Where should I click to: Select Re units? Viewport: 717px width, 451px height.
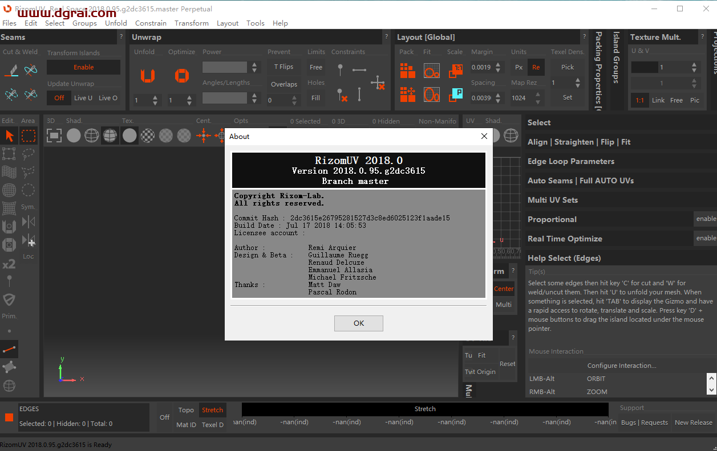[x=536, y=67]
